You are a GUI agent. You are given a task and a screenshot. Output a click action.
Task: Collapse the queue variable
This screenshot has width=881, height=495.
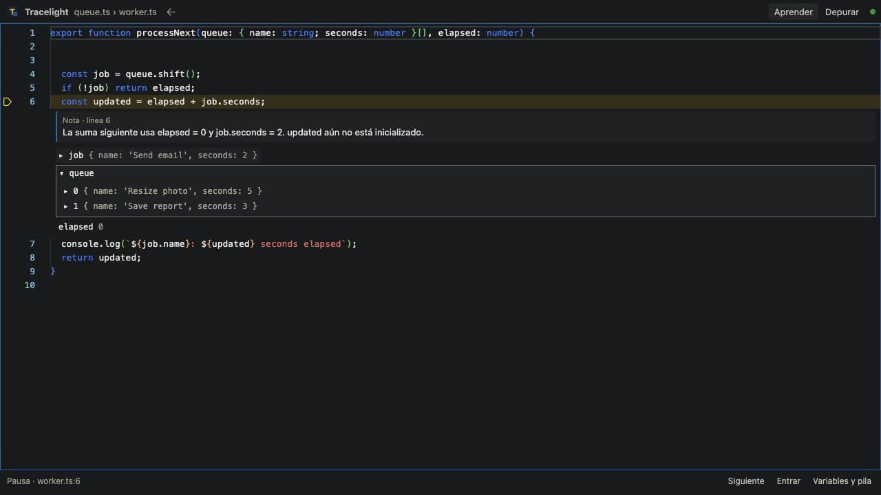tap(61, 173)
